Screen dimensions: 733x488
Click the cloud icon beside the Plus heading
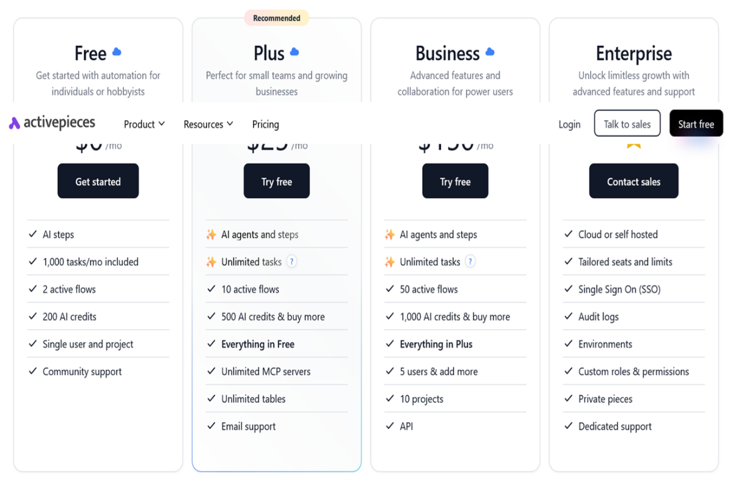pos(295,51)
